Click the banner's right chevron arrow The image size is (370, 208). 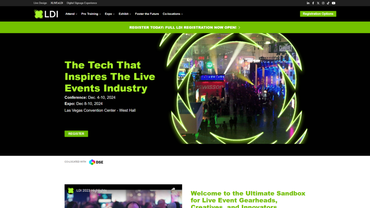(239, 27)
